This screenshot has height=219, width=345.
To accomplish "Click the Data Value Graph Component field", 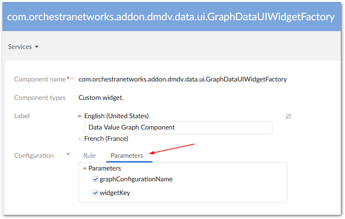I will point(178,128).
